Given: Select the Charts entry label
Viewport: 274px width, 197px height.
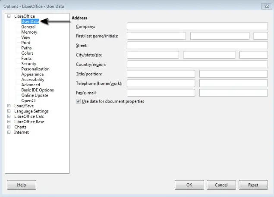Looking at the screenshot, I should 20,127.
